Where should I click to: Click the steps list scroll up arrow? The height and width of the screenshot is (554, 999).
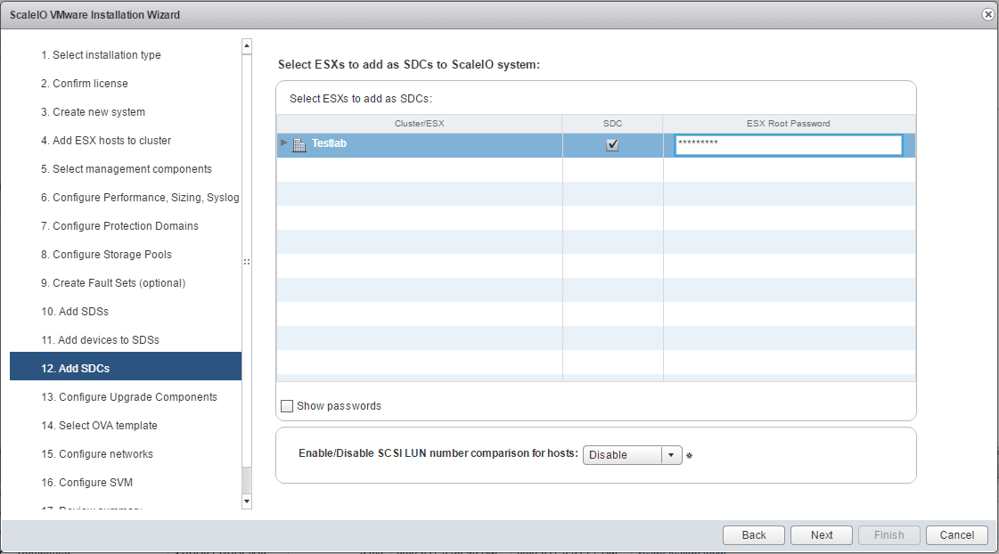247,46
